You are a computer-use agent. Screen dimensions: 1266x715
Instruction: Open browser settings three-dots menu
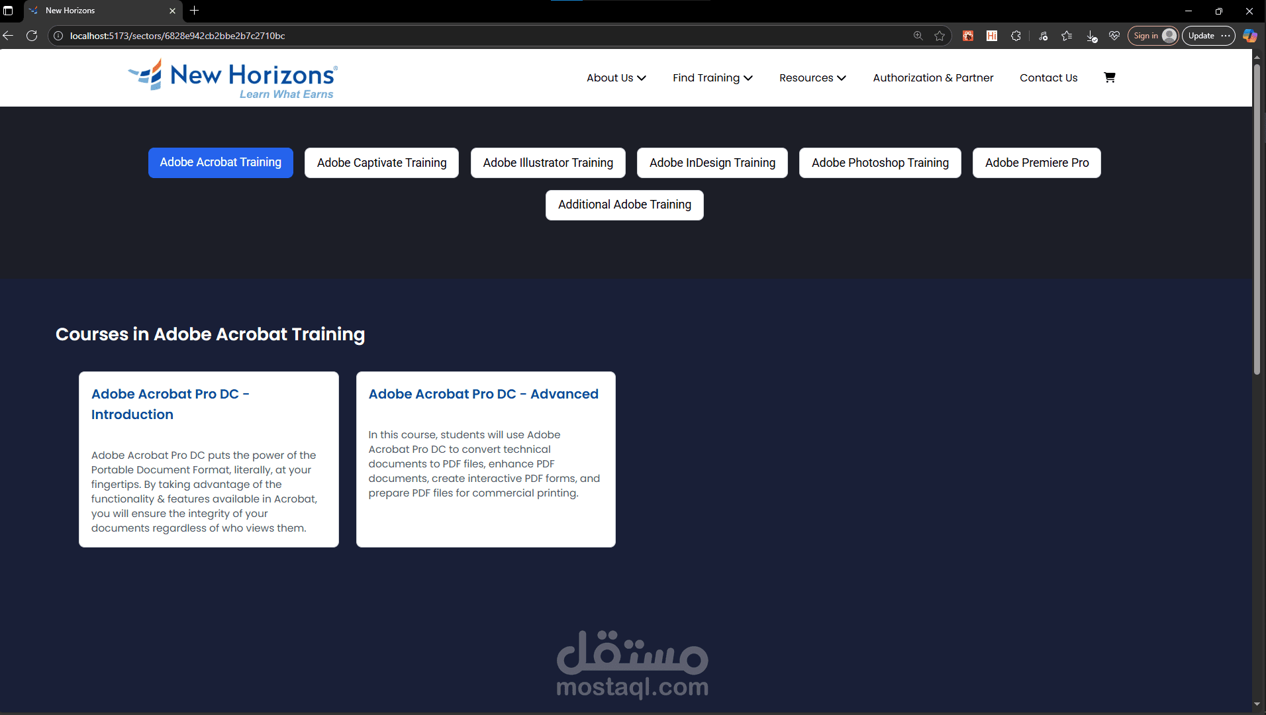[1226, 36]
